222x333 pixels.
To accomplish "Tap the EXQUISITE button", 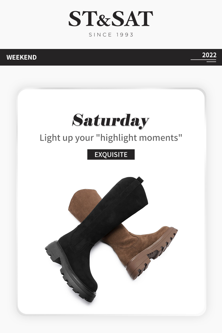I will [111, 154].
